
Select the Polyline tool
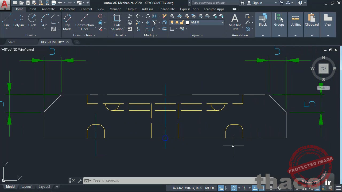pyautogui.click(x=19, y=21)
